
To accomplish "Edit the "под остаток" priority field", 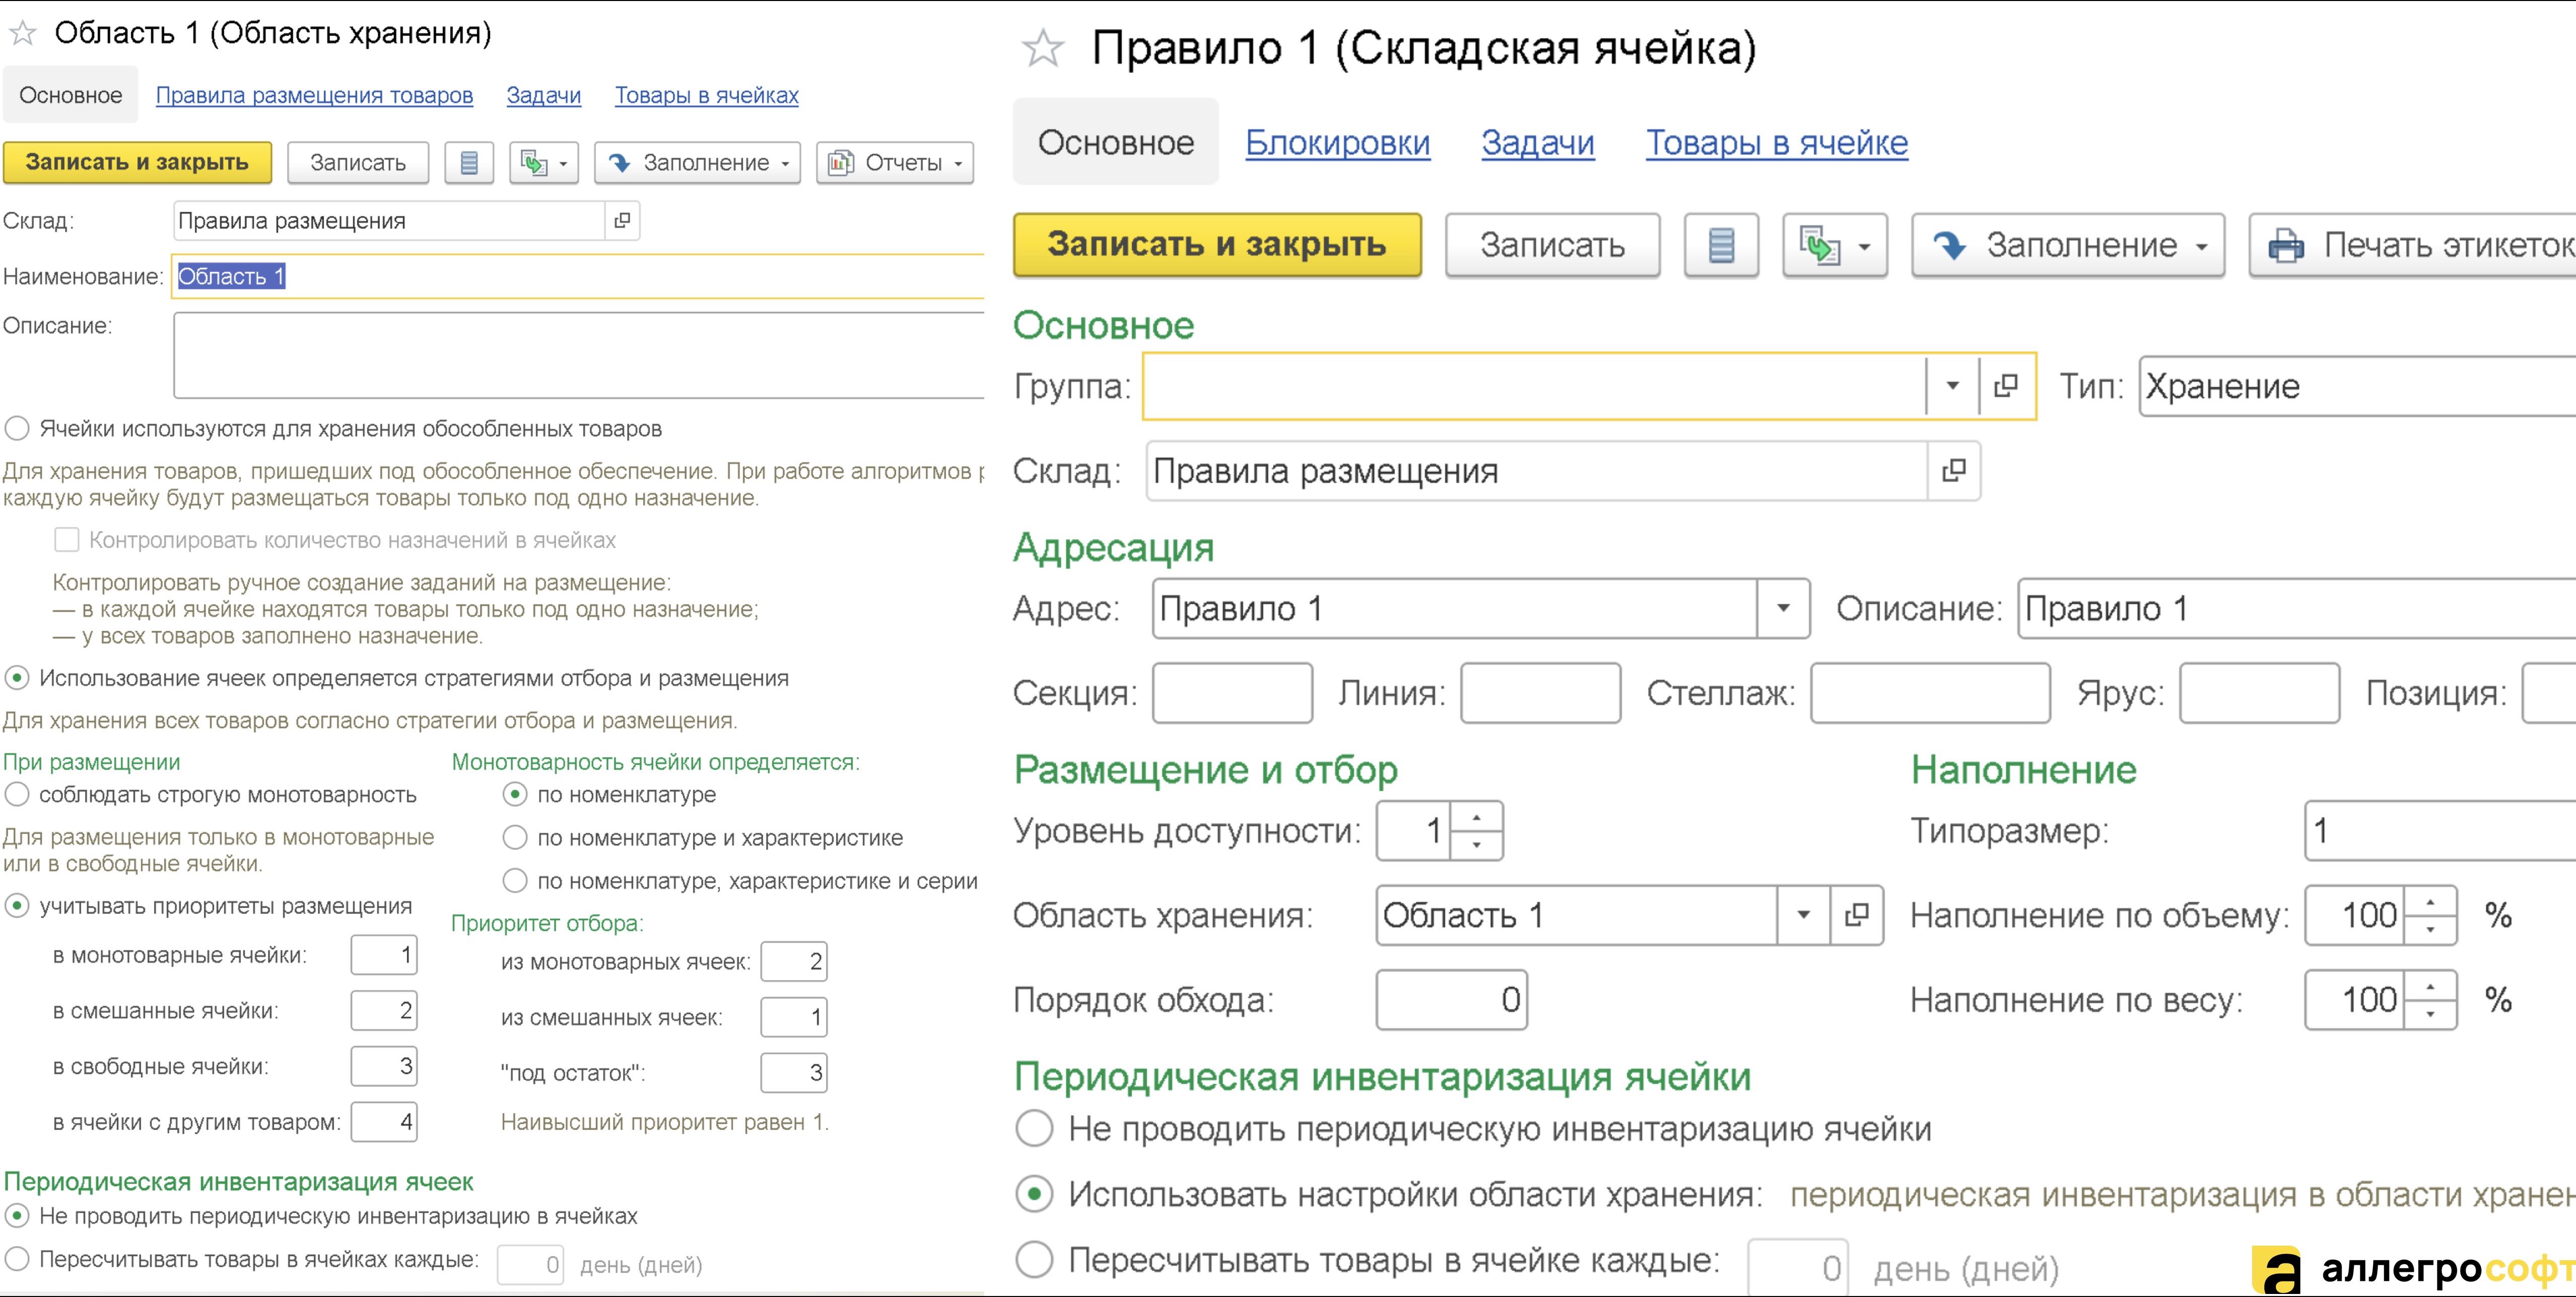I will click(x=794, y=1073).
